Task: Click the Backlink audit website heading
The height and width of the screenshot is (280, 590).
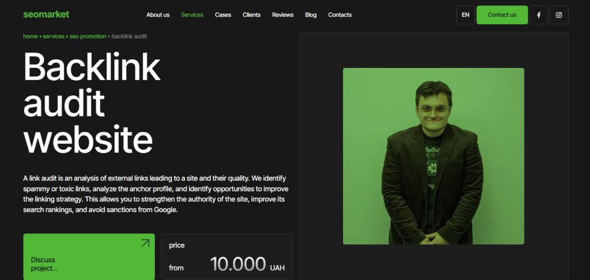Action: tap(92, 103)
